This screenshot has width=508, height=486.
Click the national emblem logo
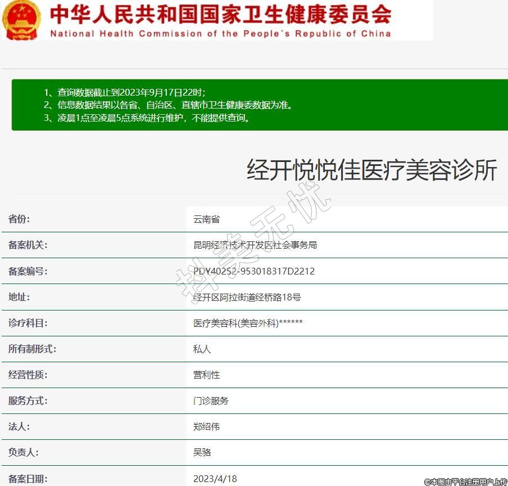coord(21,20)
